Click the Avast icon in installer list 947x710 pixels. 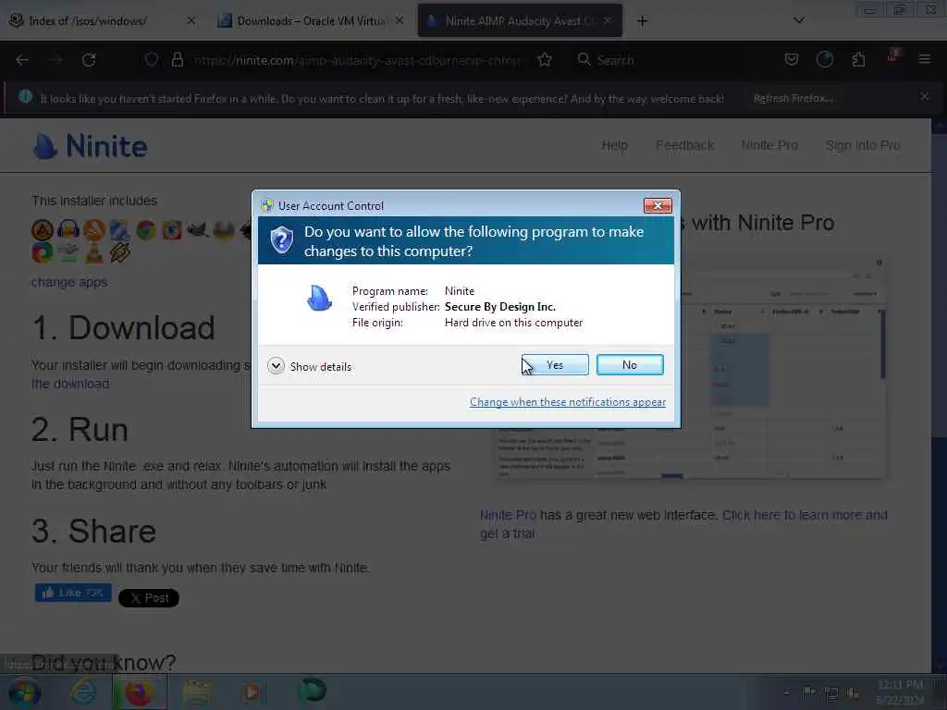tap(94, 230)
